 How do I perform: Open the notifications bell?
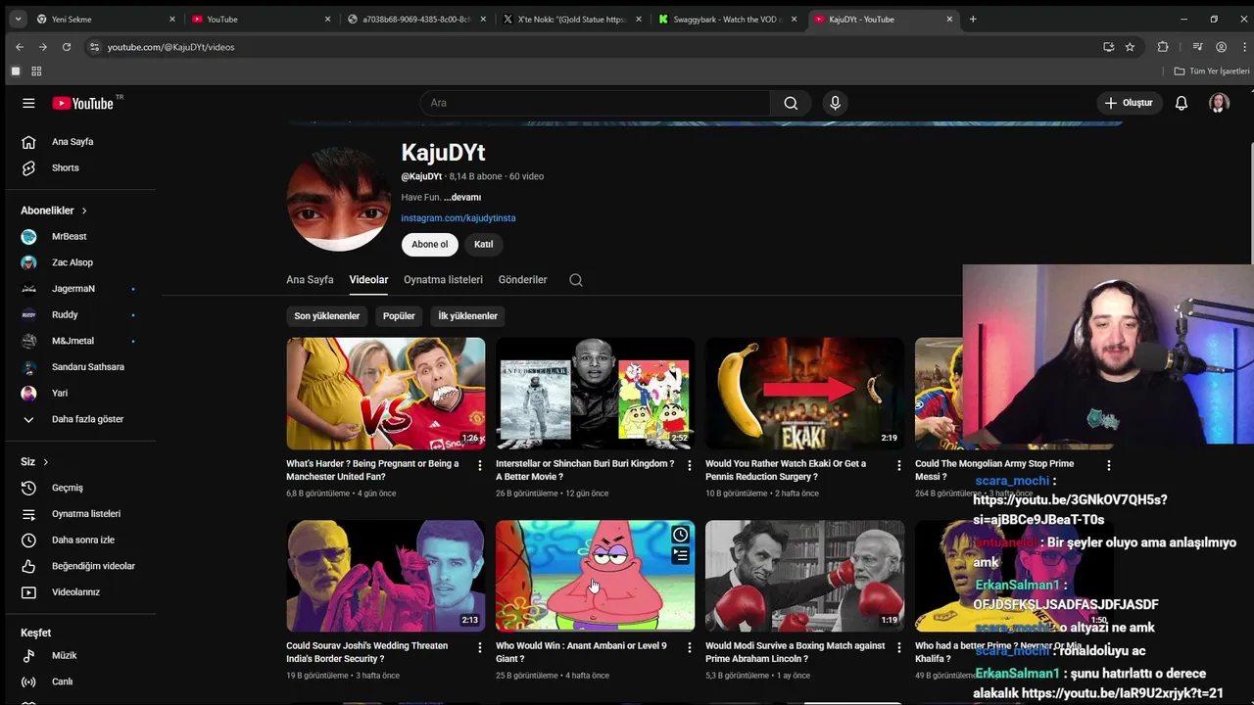(1182, 103)
